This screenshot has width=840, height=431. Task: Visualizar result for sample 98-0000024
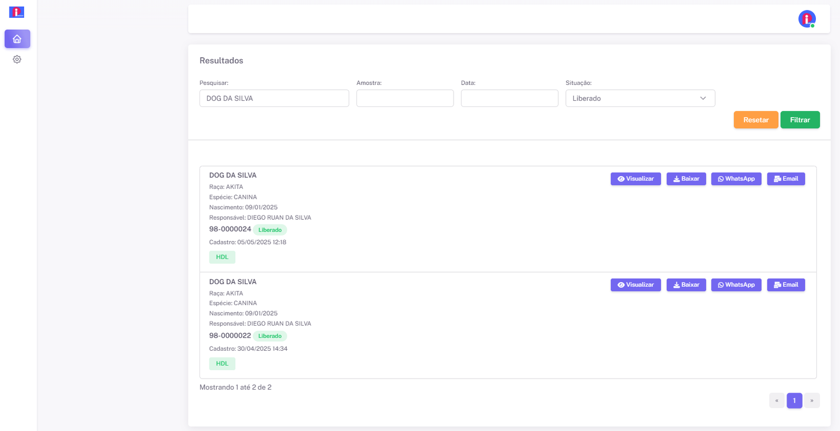[635, 179]
